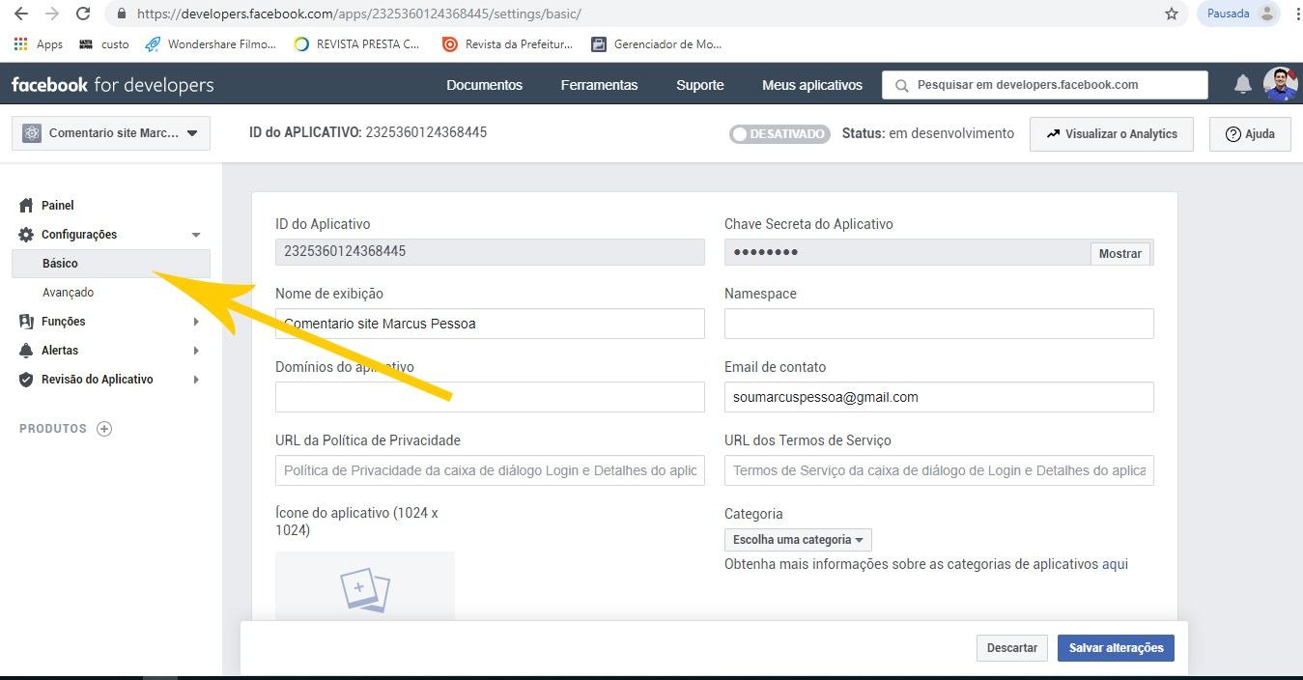Open the 'Escolha uma categoria' dropdown
This screenshot has width=1303, height=680.
[798, 540]
